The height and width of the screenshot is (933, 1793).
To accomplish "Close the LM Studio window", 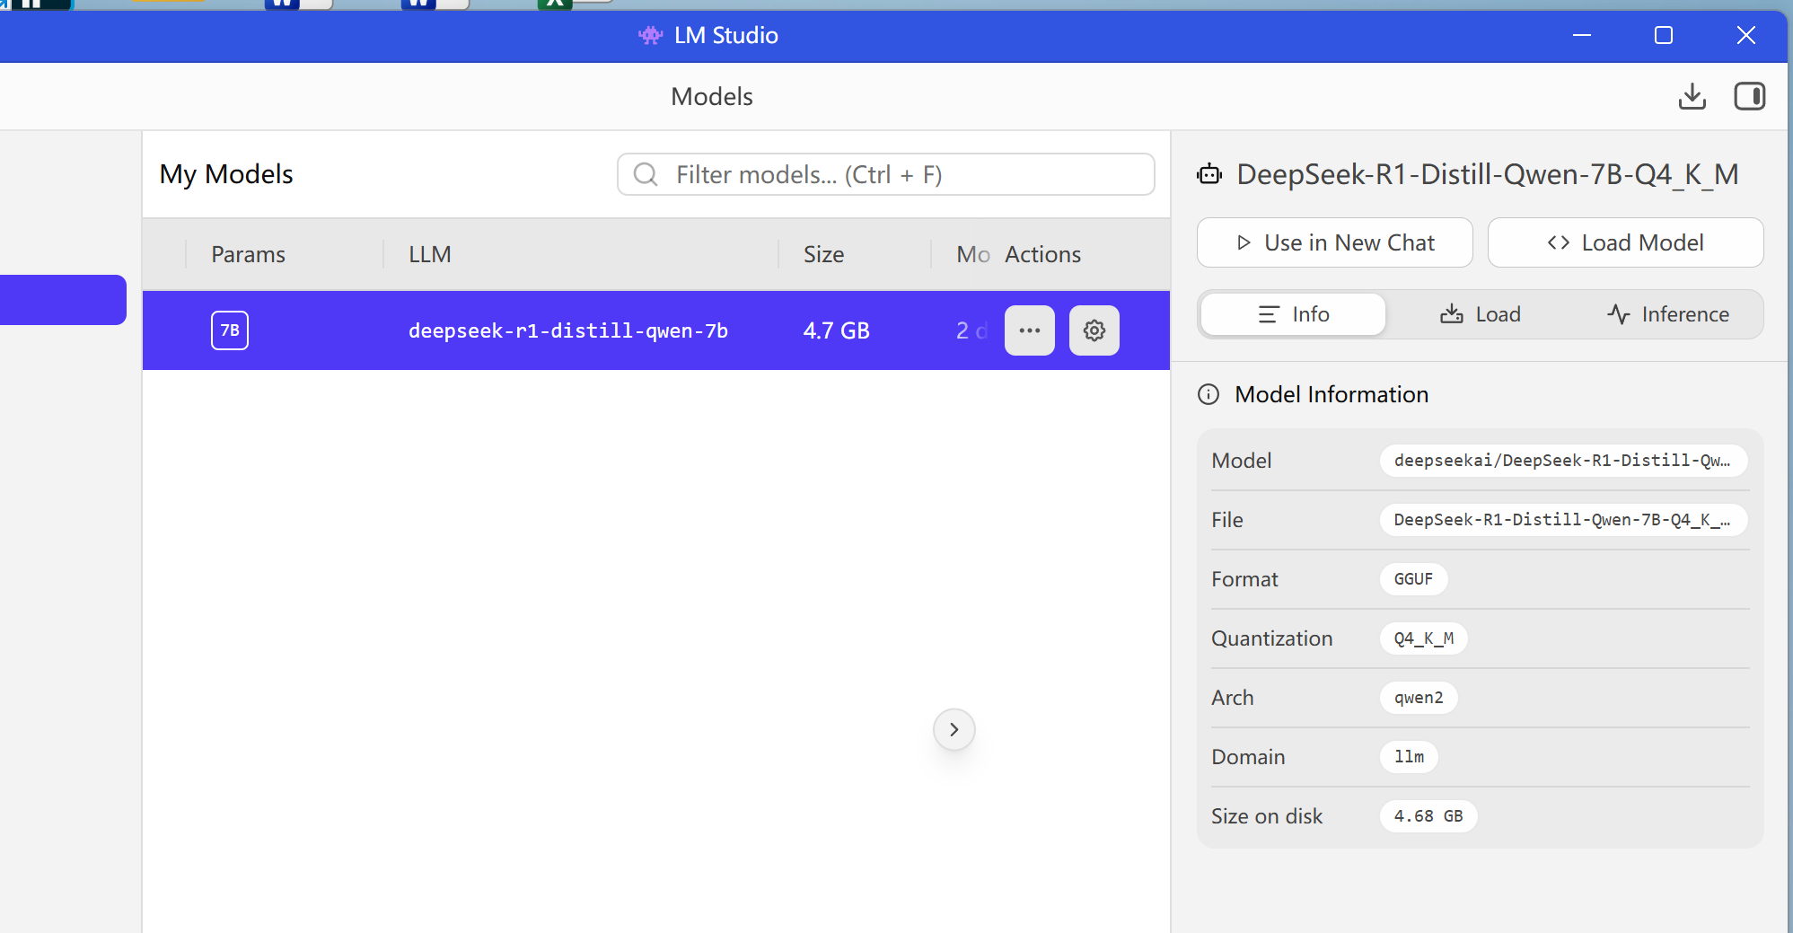I will 1746,35.
